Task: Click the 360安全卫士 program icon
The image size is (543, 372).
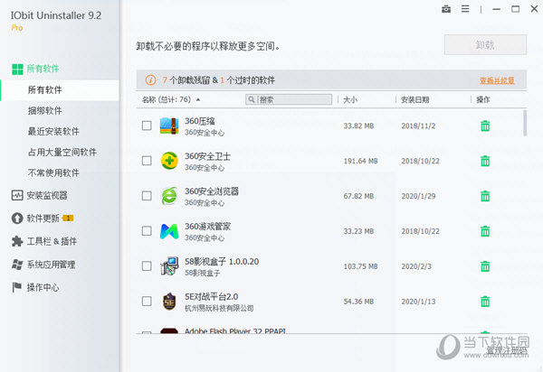Action: pos(169,161)
